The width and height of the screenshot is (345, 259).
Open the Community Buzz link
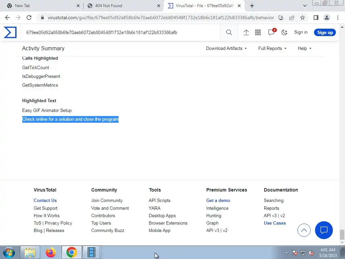point(107,230)
